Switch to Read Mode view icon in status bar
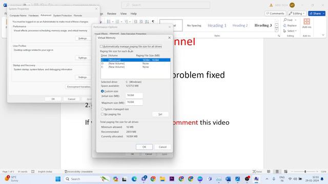The image size is (328, 184). click(269, 172)
